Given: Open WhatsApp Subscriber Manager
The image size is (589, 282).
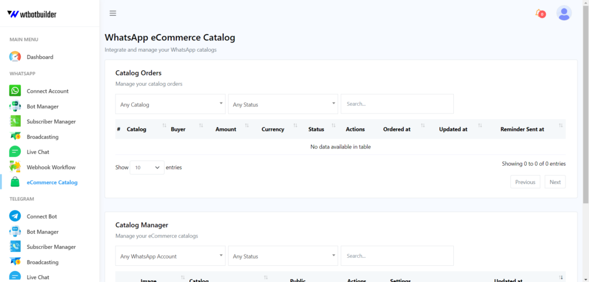Looking at the screenshot, I should coord(51,121).
